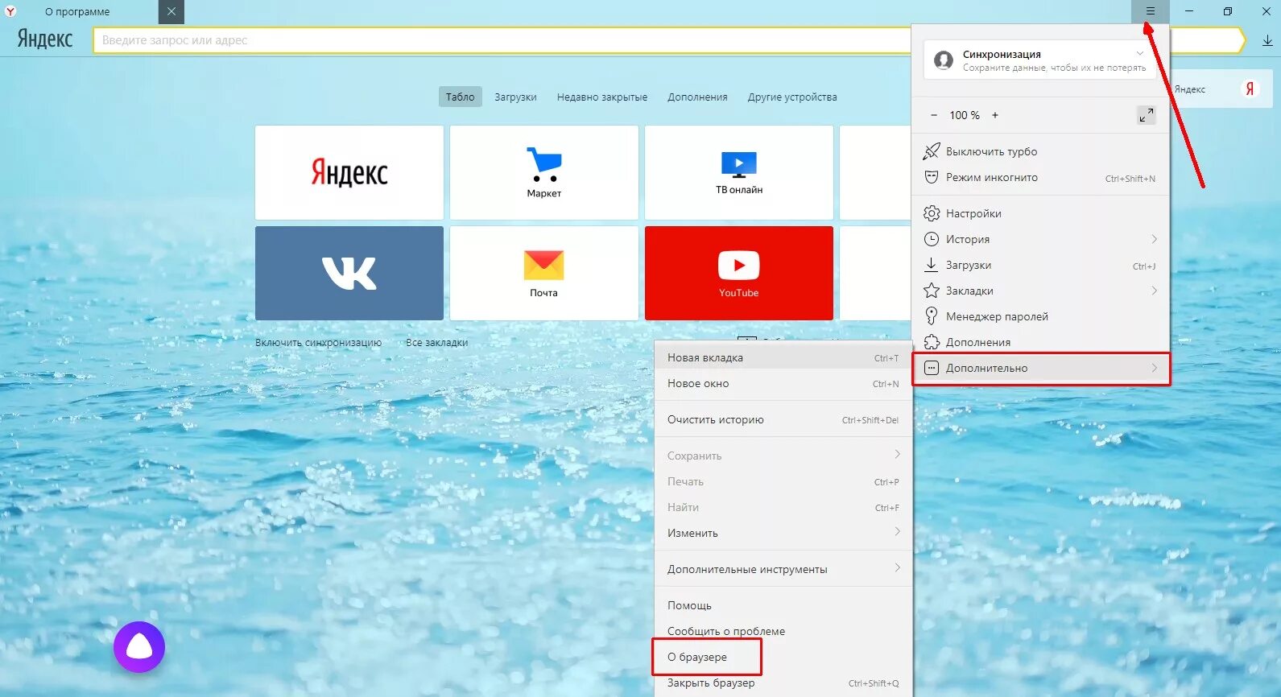Open the Маркет shopping cart tile
This screenshot has width=1281, height=697.
[544, 172]
